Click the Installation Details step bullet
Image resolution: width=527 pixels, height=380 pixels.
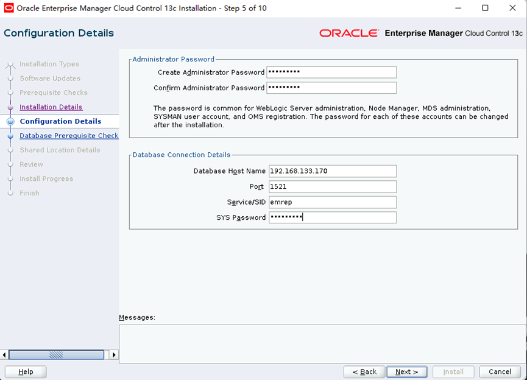[x=10, y=107]
